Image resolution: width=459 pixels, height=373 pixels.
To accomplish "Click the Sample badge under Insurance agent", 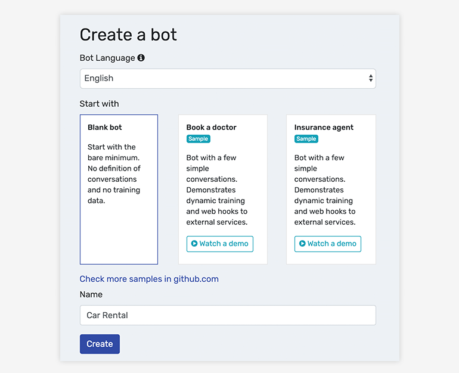I will click(306, 139).
